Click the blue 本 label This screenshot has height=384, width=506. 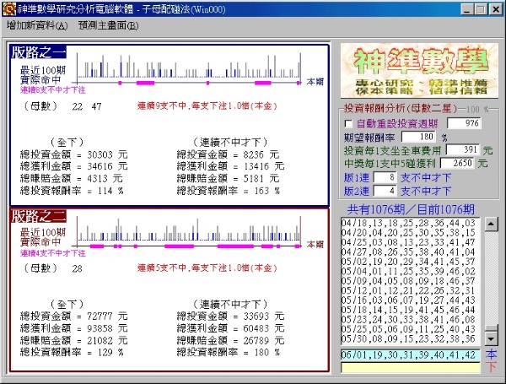click(491, 354)
